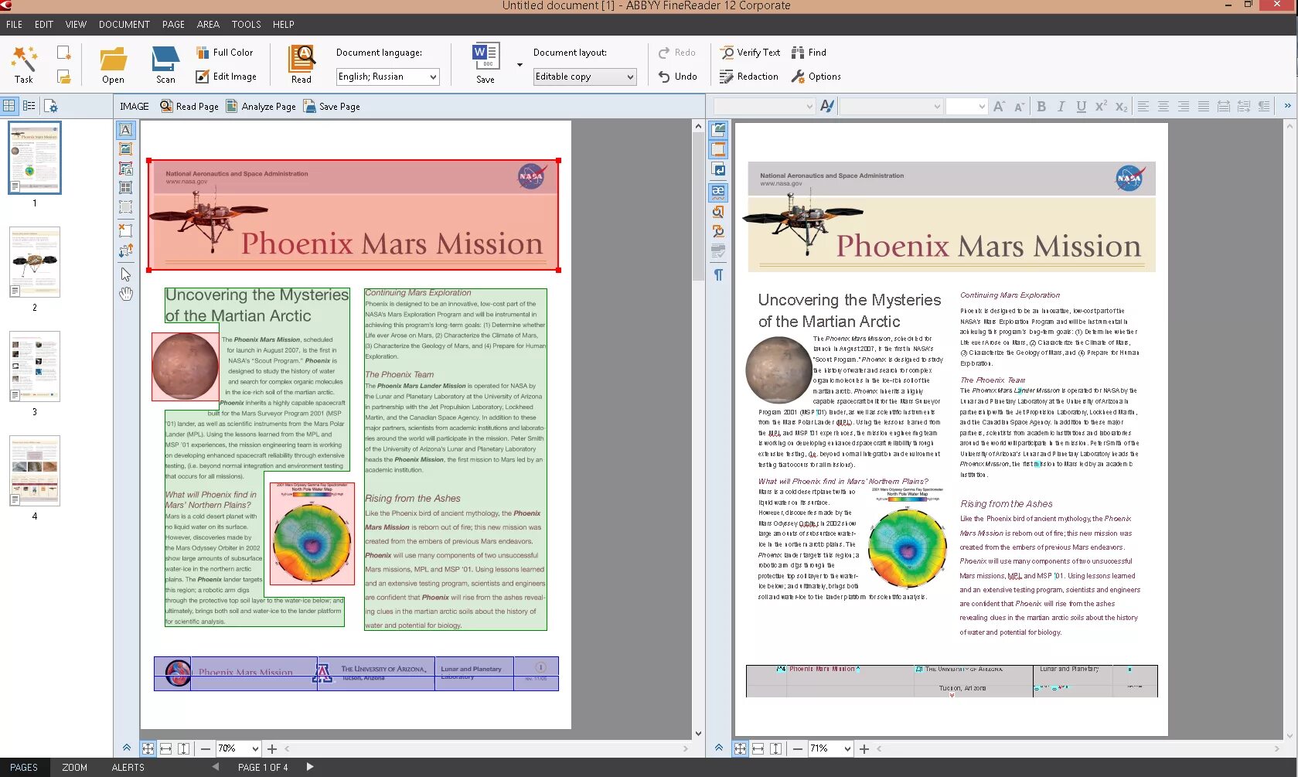Click Analyze Page

point(261,107)
